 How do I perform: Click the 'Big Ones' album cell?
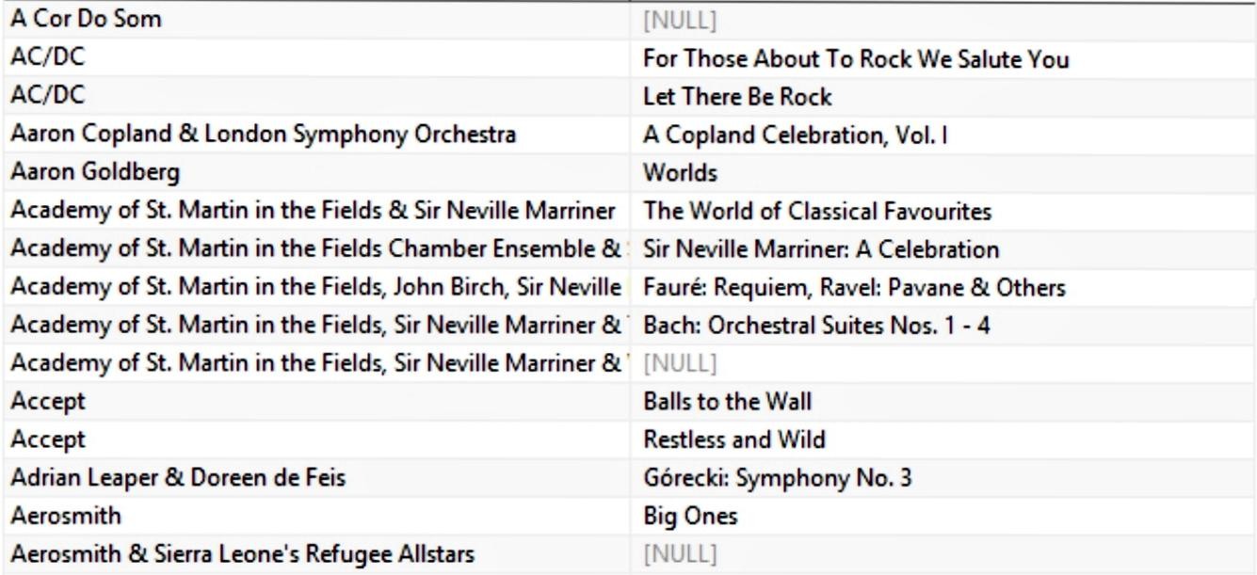(684, 515)
